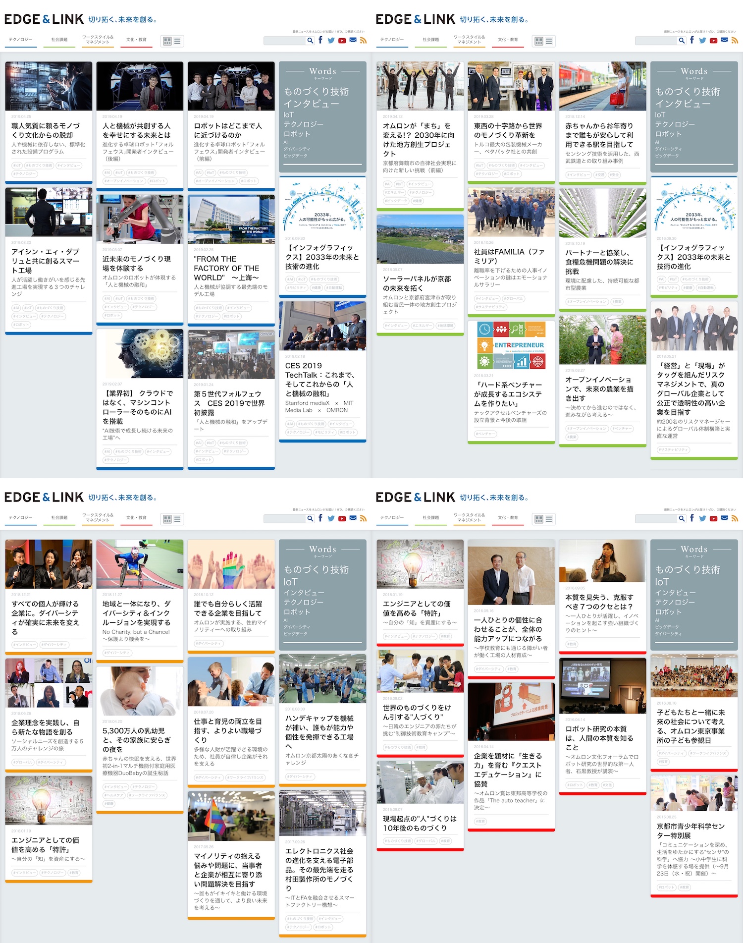Select ワークスタイル&マネジメント tab in the bottom-left page
The width and height of the screenshot is (743, 943).
click(98, 518)
